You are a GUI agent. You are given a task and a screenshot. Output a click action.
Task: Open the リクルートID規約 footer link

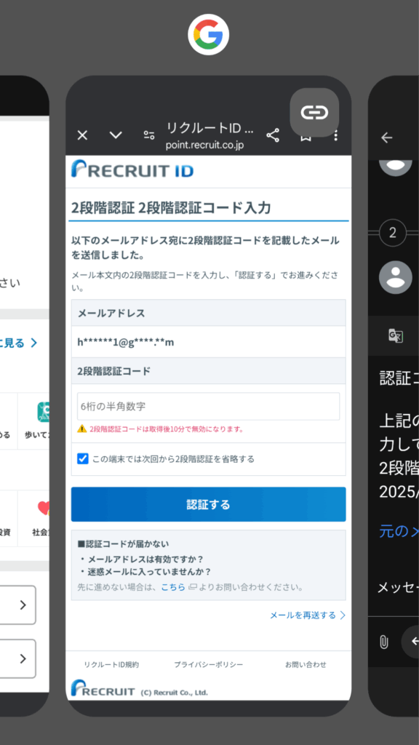(x=111, y=665)
